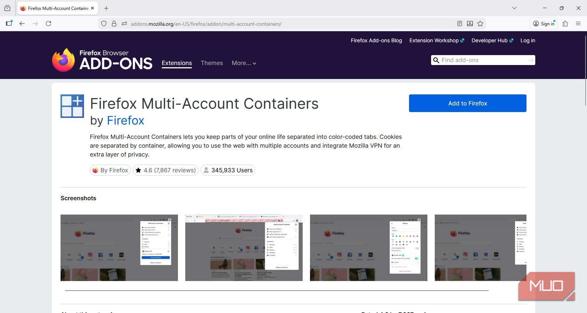Open the Developer Hub link
The image size is (587, 313).
(x=492, y=40)
